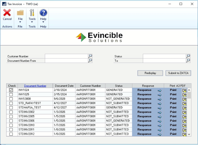Image resolution: width=198 pixels, height=145 pixels.
Task: Click Print PDF icon for INVS3008
Action: click(x=184, y=99)
